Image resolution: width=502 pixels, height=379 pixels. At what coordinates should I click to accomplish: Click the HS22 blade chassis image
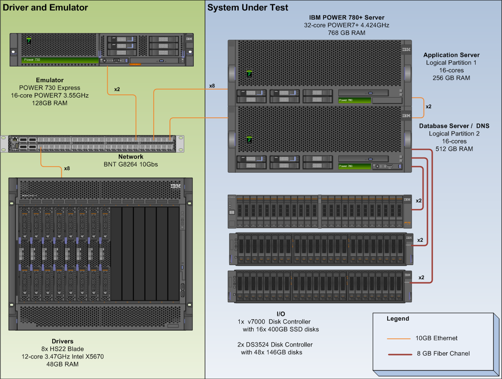(100, 254)
